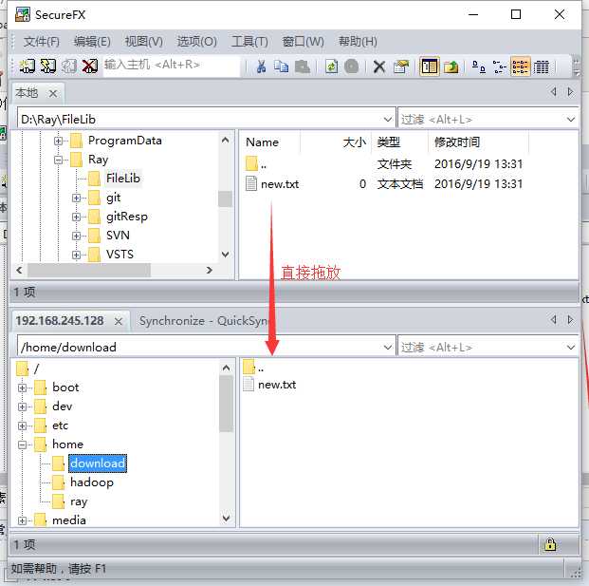Click the Cut scissors icon
Image resolution: width=589 pixels, height=586 pixels.
click(261, 66)
